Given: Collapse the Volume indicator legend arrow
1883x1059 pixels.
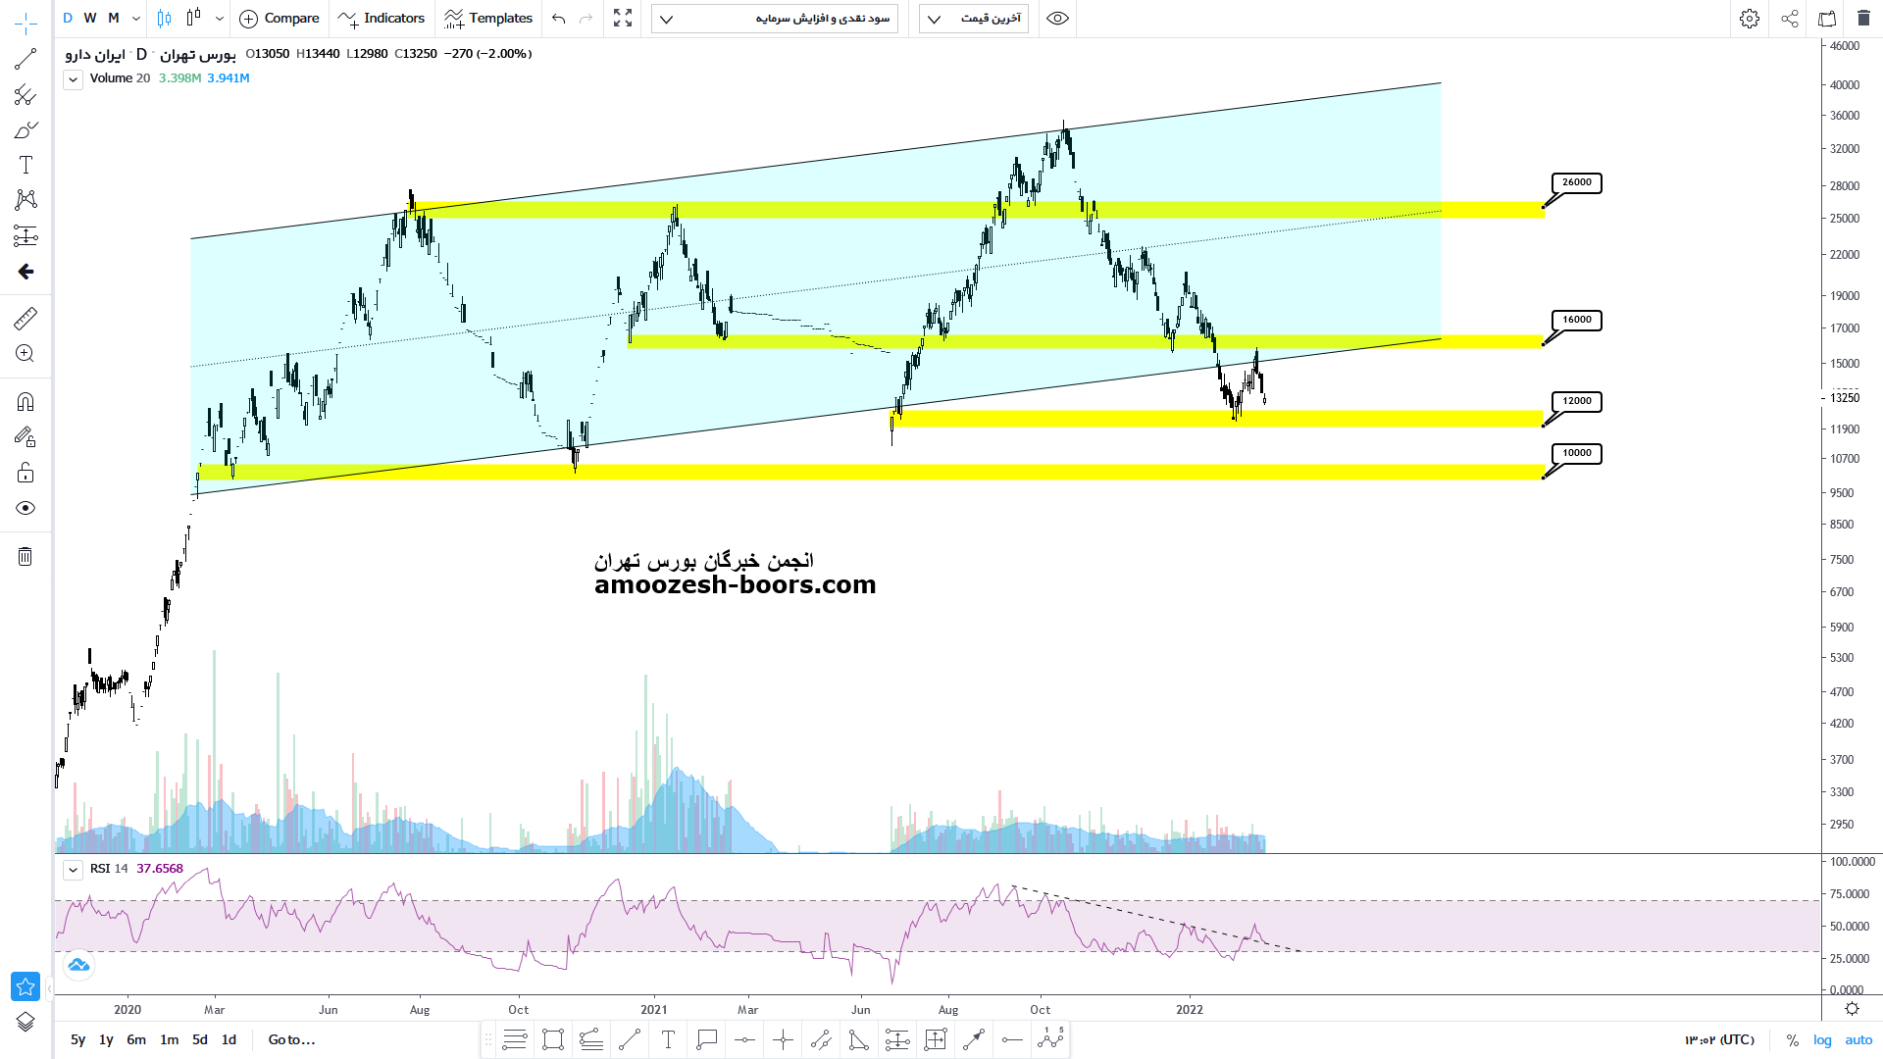Looking at the screenshot, I should click(x=73, y=79).
